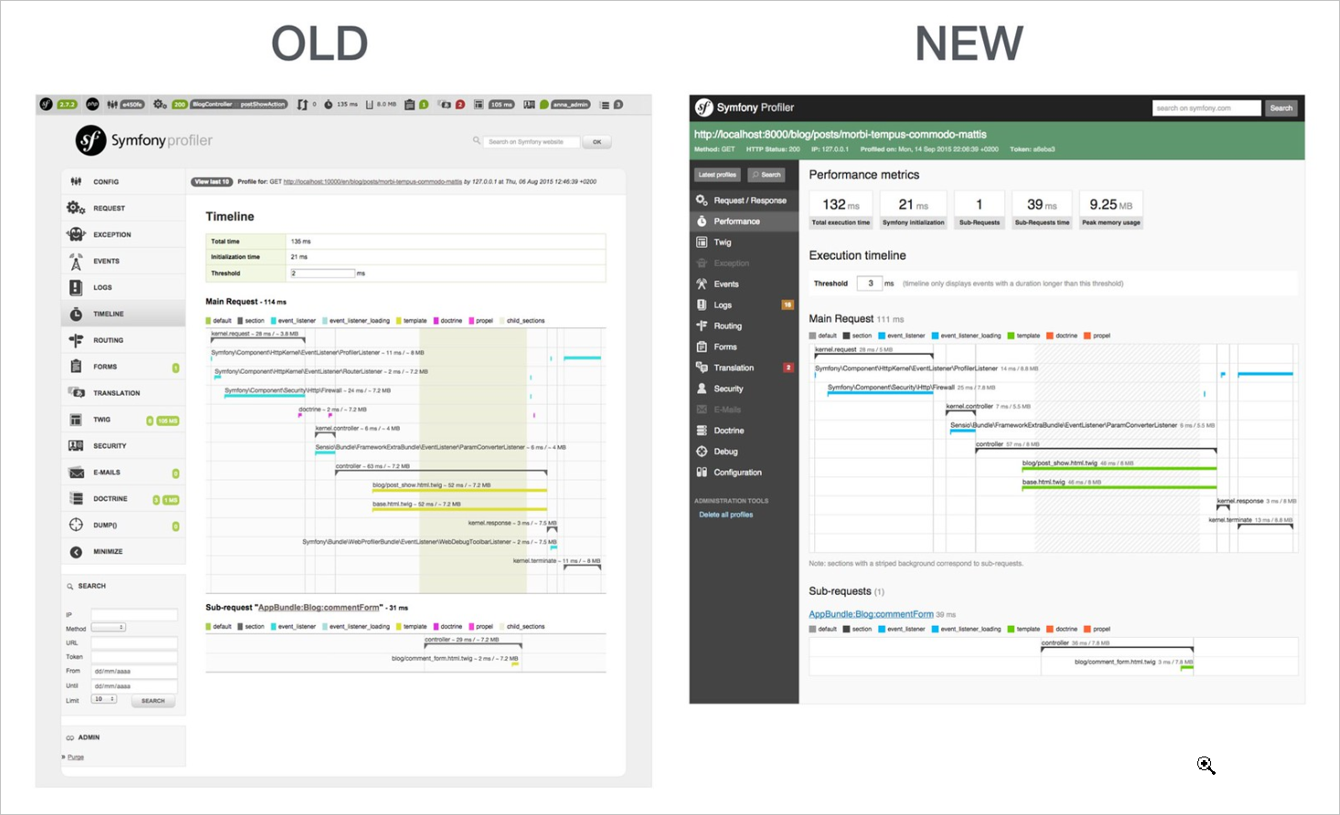The image size is (1340, 815).
Task: Click template swatch in NEW Main Request legend
Action: point(1011,335)
